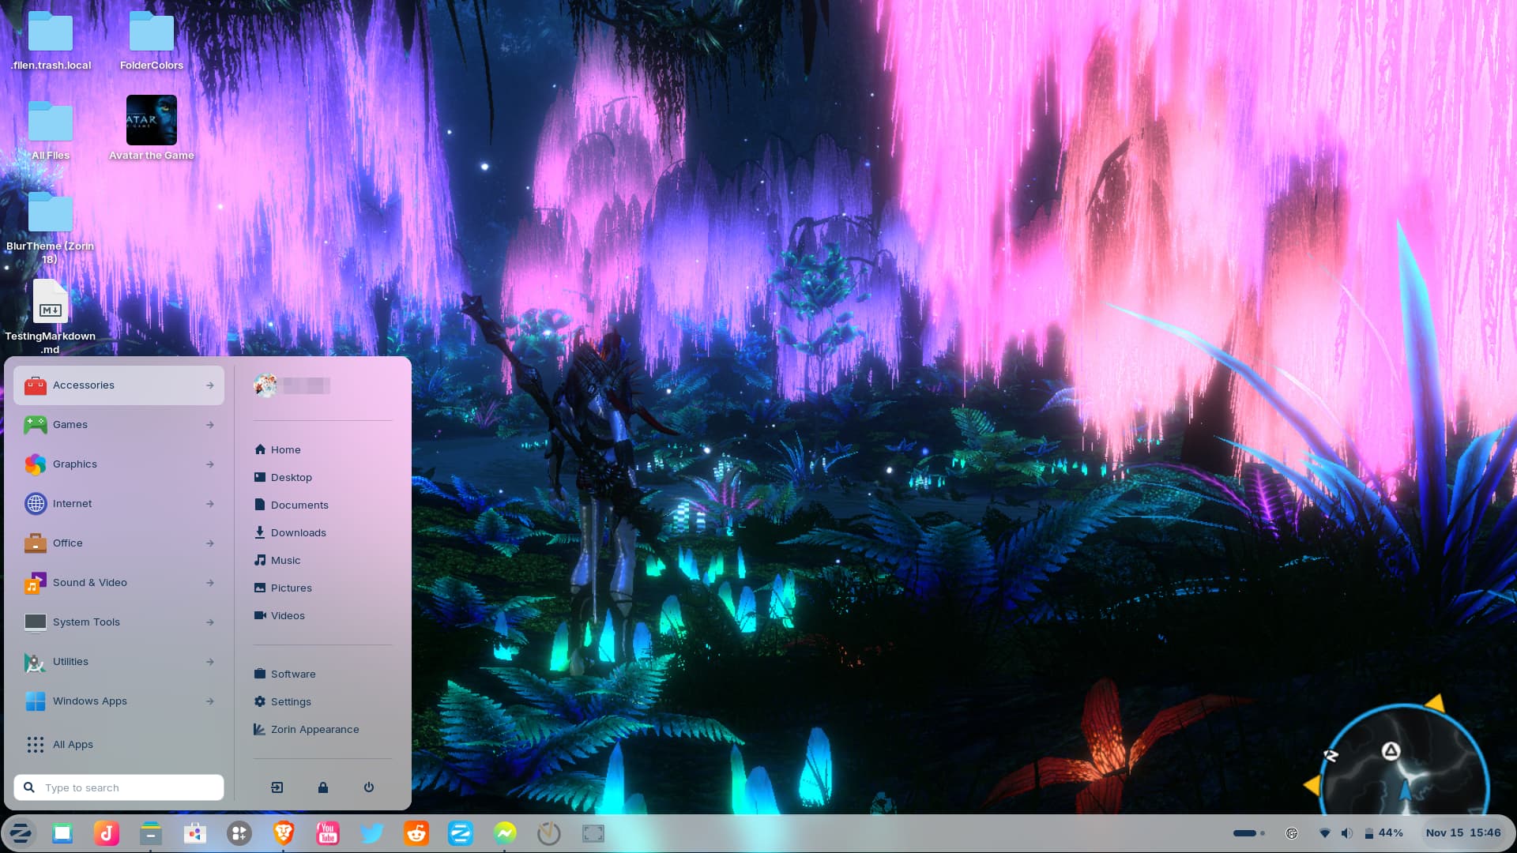The height and width of the screenshot is (853, 1517).
Task: Open the volume indicator in system tray
Action: 1347,833
